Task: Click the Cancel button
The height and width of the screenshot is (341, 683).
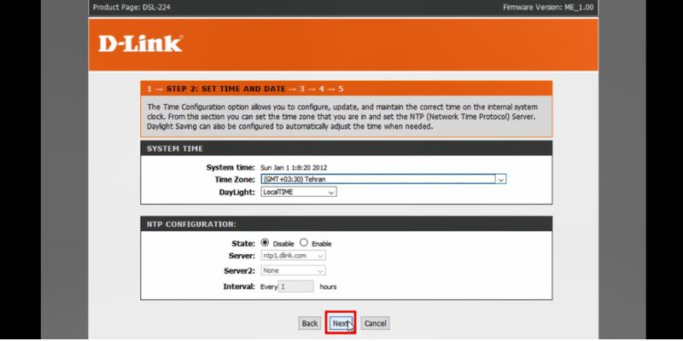Action: pyautogui.click(x=375, y=323)
